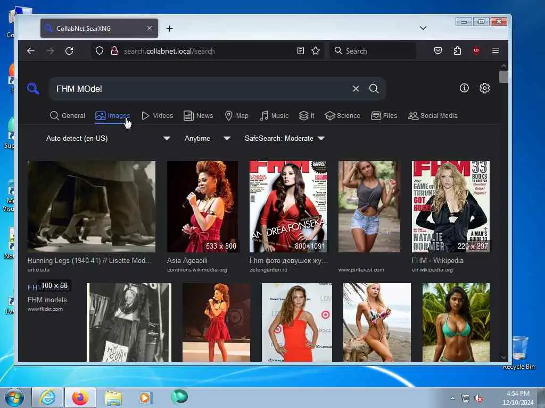The width and height of the screenshot is (545, 408).
Task: Click commons.wikimedia.org source link
Action: coord(197,269)
